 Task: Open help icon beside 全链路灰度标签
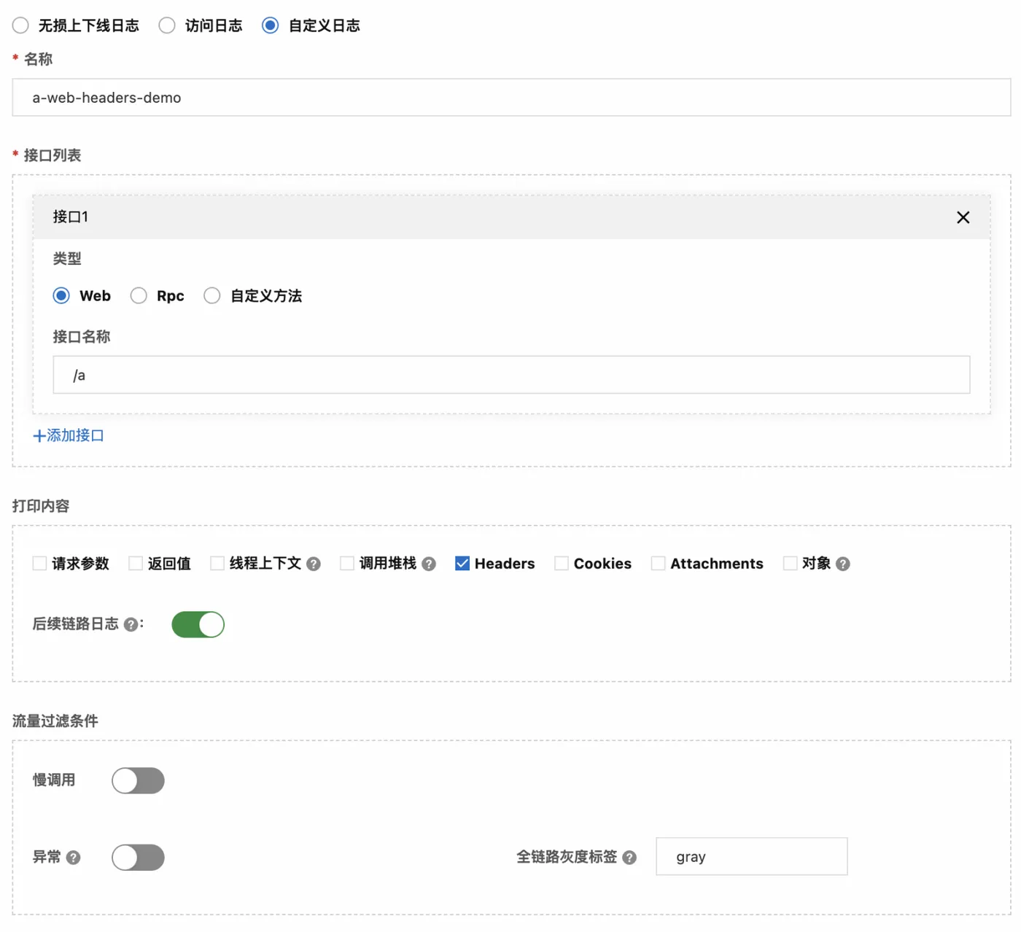pos(629,858)
